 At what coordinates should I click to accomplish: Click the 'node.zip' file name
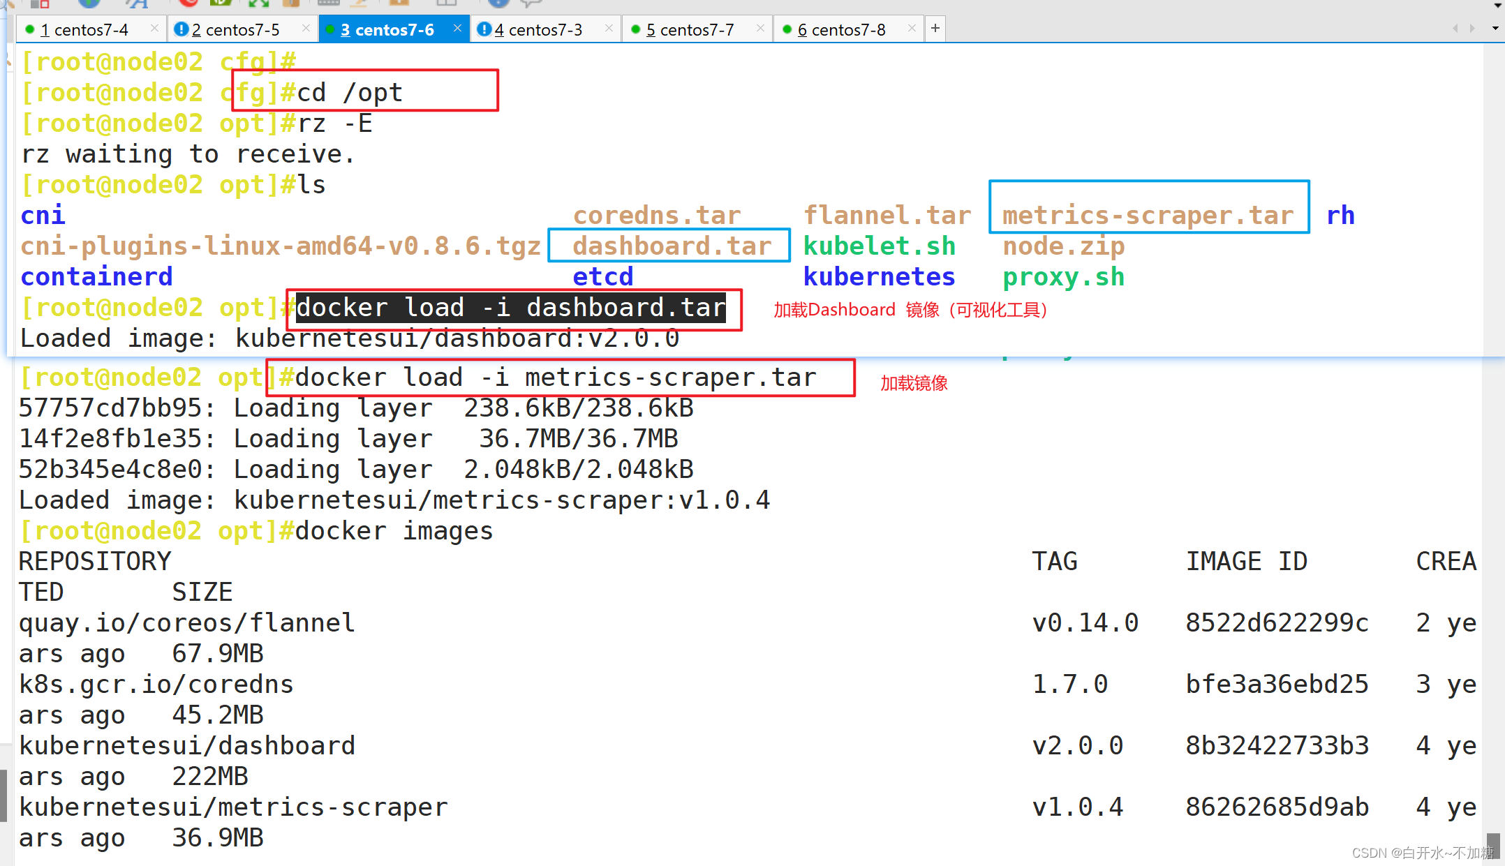1064,246
